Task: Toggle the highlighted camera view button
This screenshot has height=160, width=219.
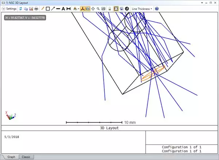Action: coord(88,8)
